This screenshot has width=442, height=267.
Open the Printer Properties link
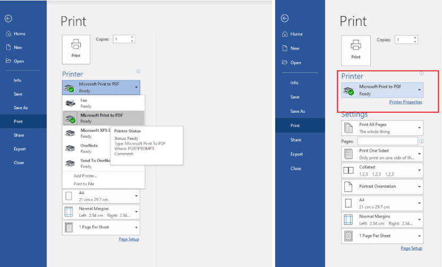coord(405,102)
